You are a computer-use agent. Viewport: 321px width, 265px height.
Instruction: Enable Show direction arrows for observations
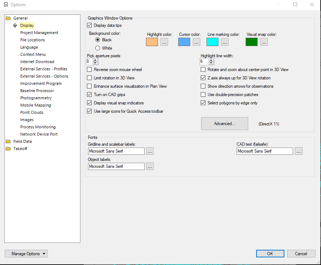point(203,86)
